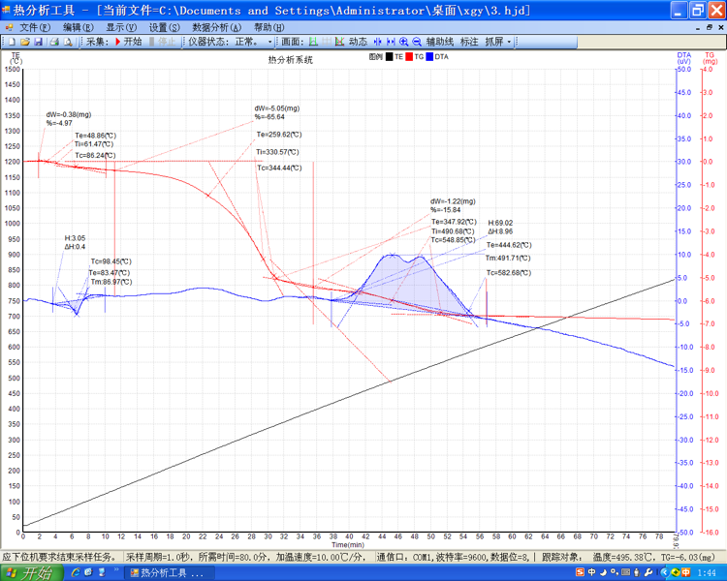Viewport: 727px width, 581px height.
Task: Click second quick launch icon
Action: pyautogui.click(x=88, y=572)
